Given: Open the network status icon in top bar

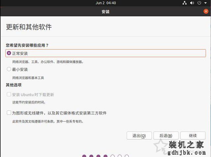Looking at the screenshot, I should pos(185,3).
